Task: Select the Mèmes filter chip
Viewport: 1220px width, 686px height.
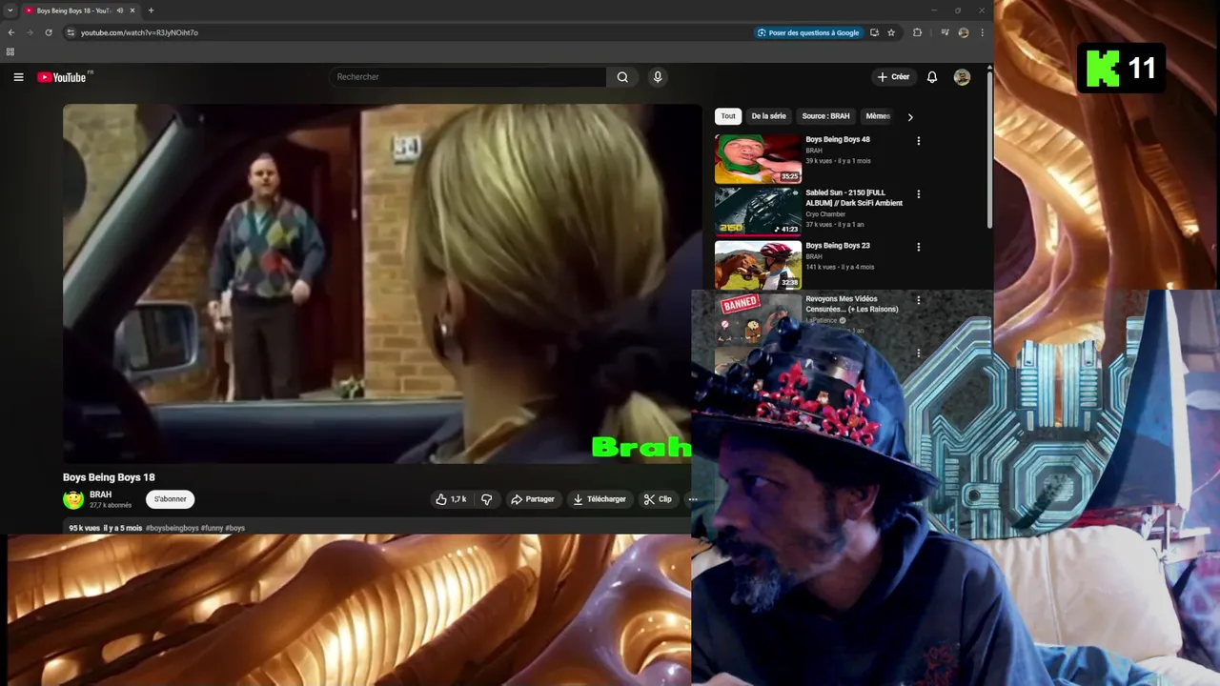Action: (878, 116)
